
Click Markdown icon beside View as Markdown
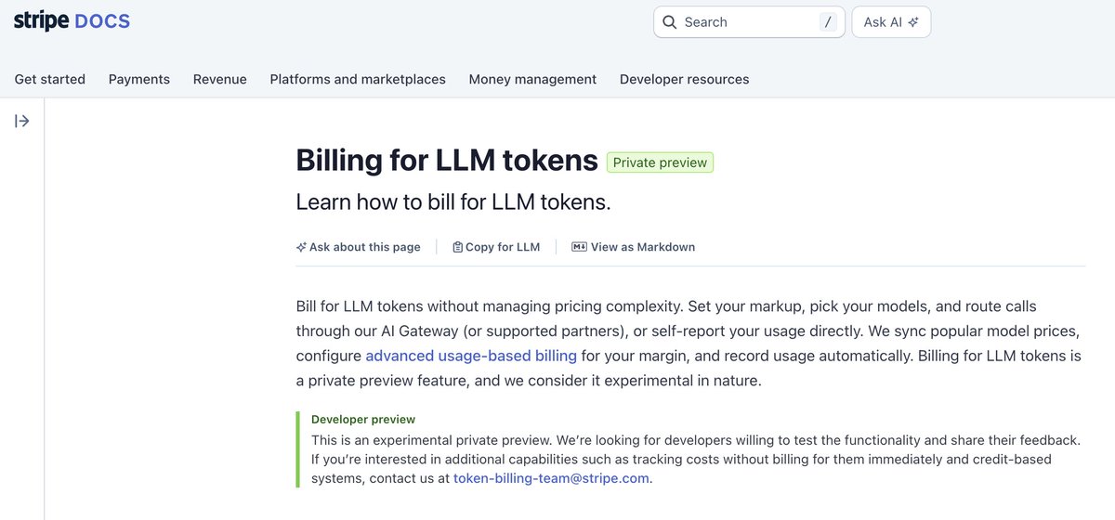pyautogui.click(x=579, y=247)
